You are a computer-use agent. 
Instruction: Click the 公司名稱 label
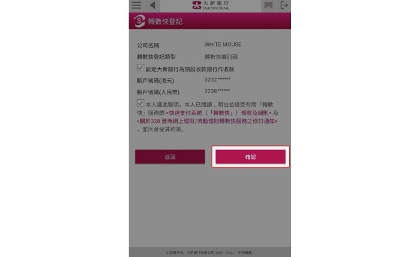tap(148, 45)
